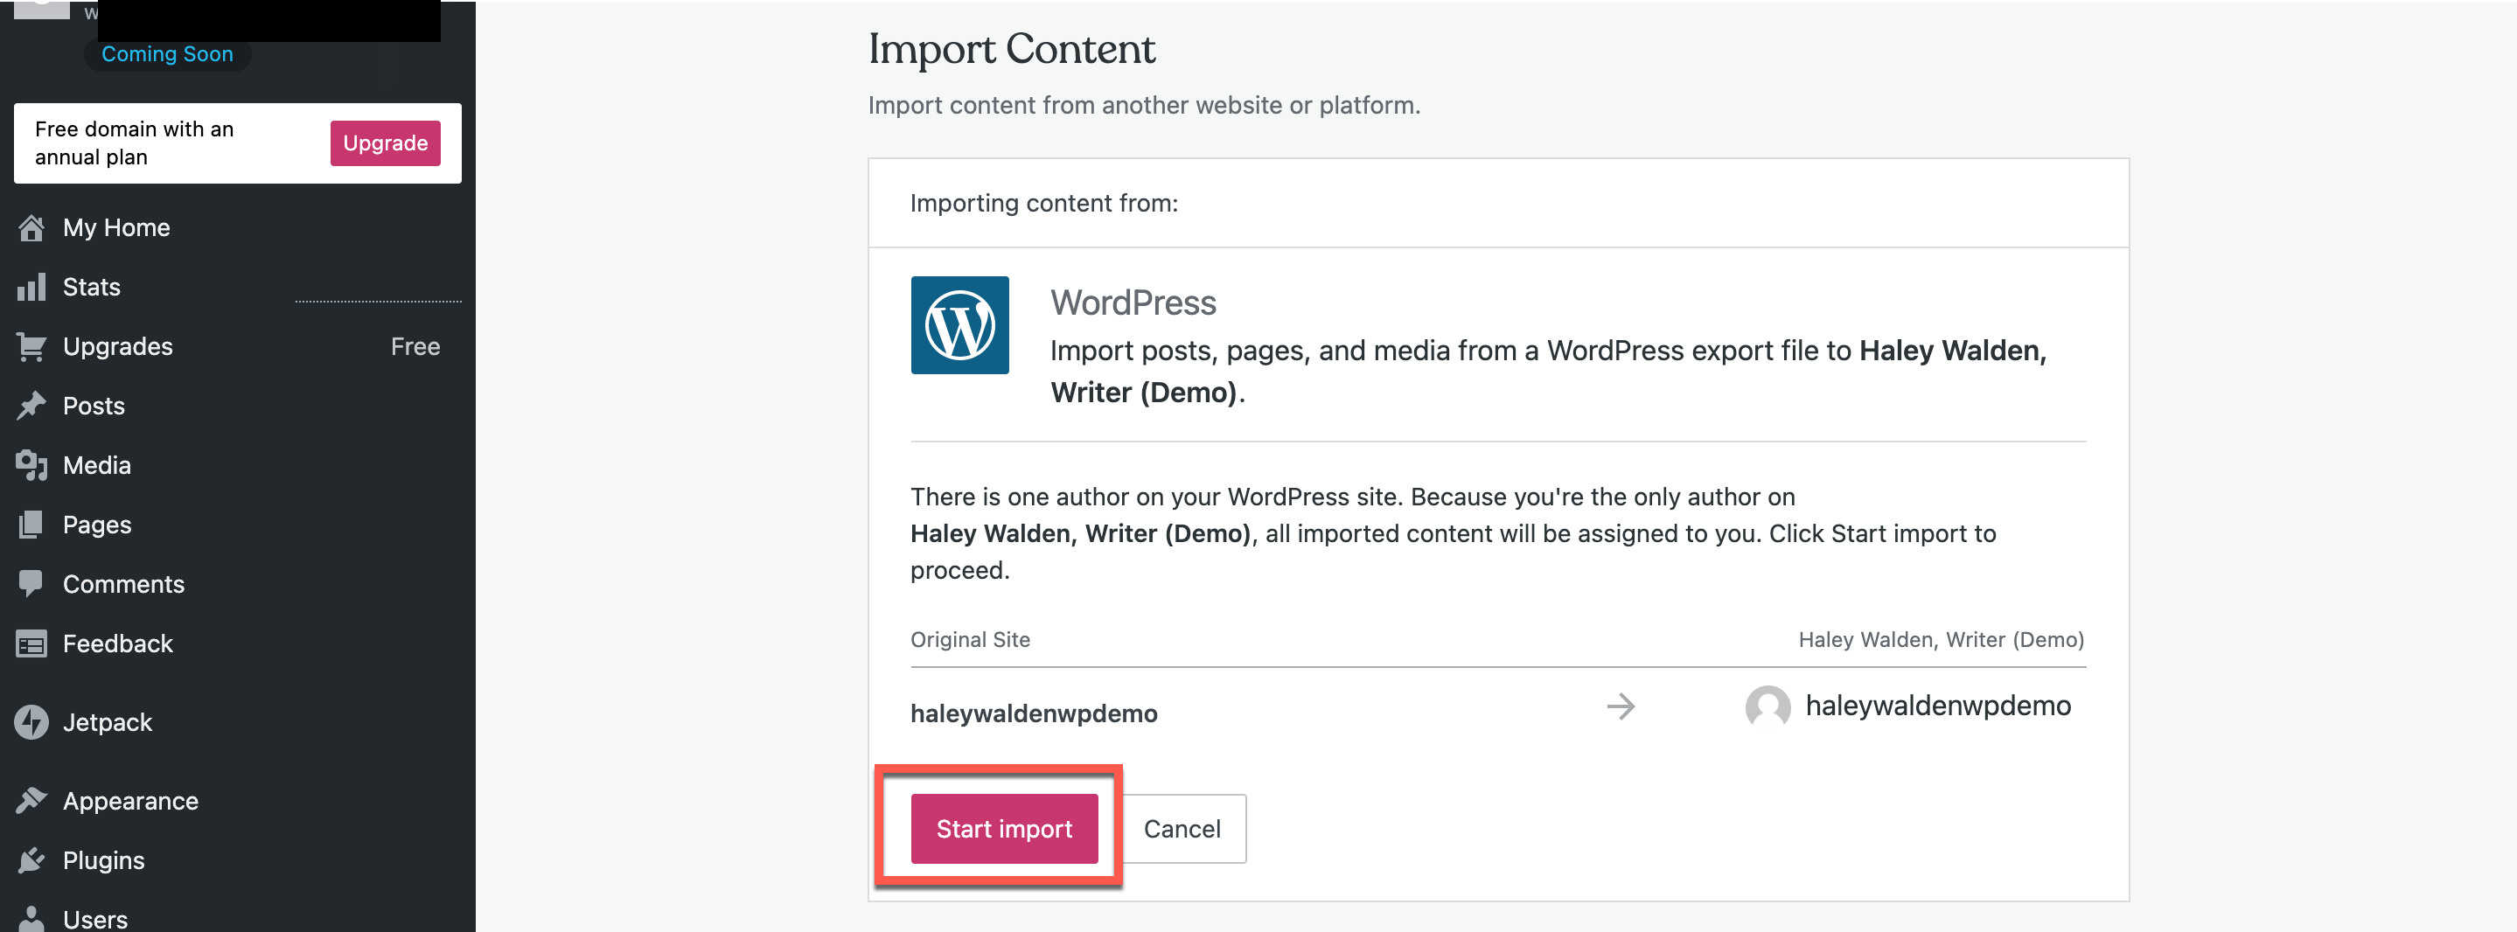Click the pink Upgrade button

(x=385, y=143)
